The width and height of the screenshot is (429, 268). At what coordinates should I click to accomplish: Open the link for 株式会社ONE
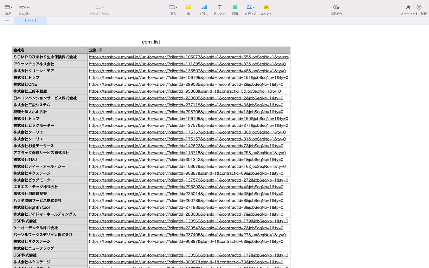186,84
